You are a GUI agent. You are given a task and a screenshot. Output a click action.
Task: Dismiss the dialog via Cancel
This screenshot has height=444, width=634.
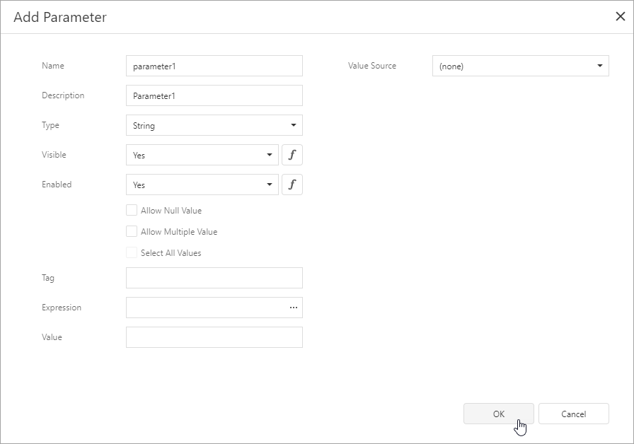(573, 414)
